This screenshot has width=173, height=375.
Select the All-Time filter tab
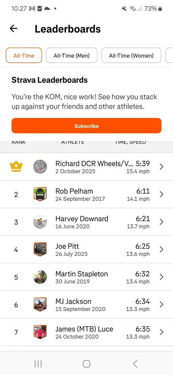24,56
